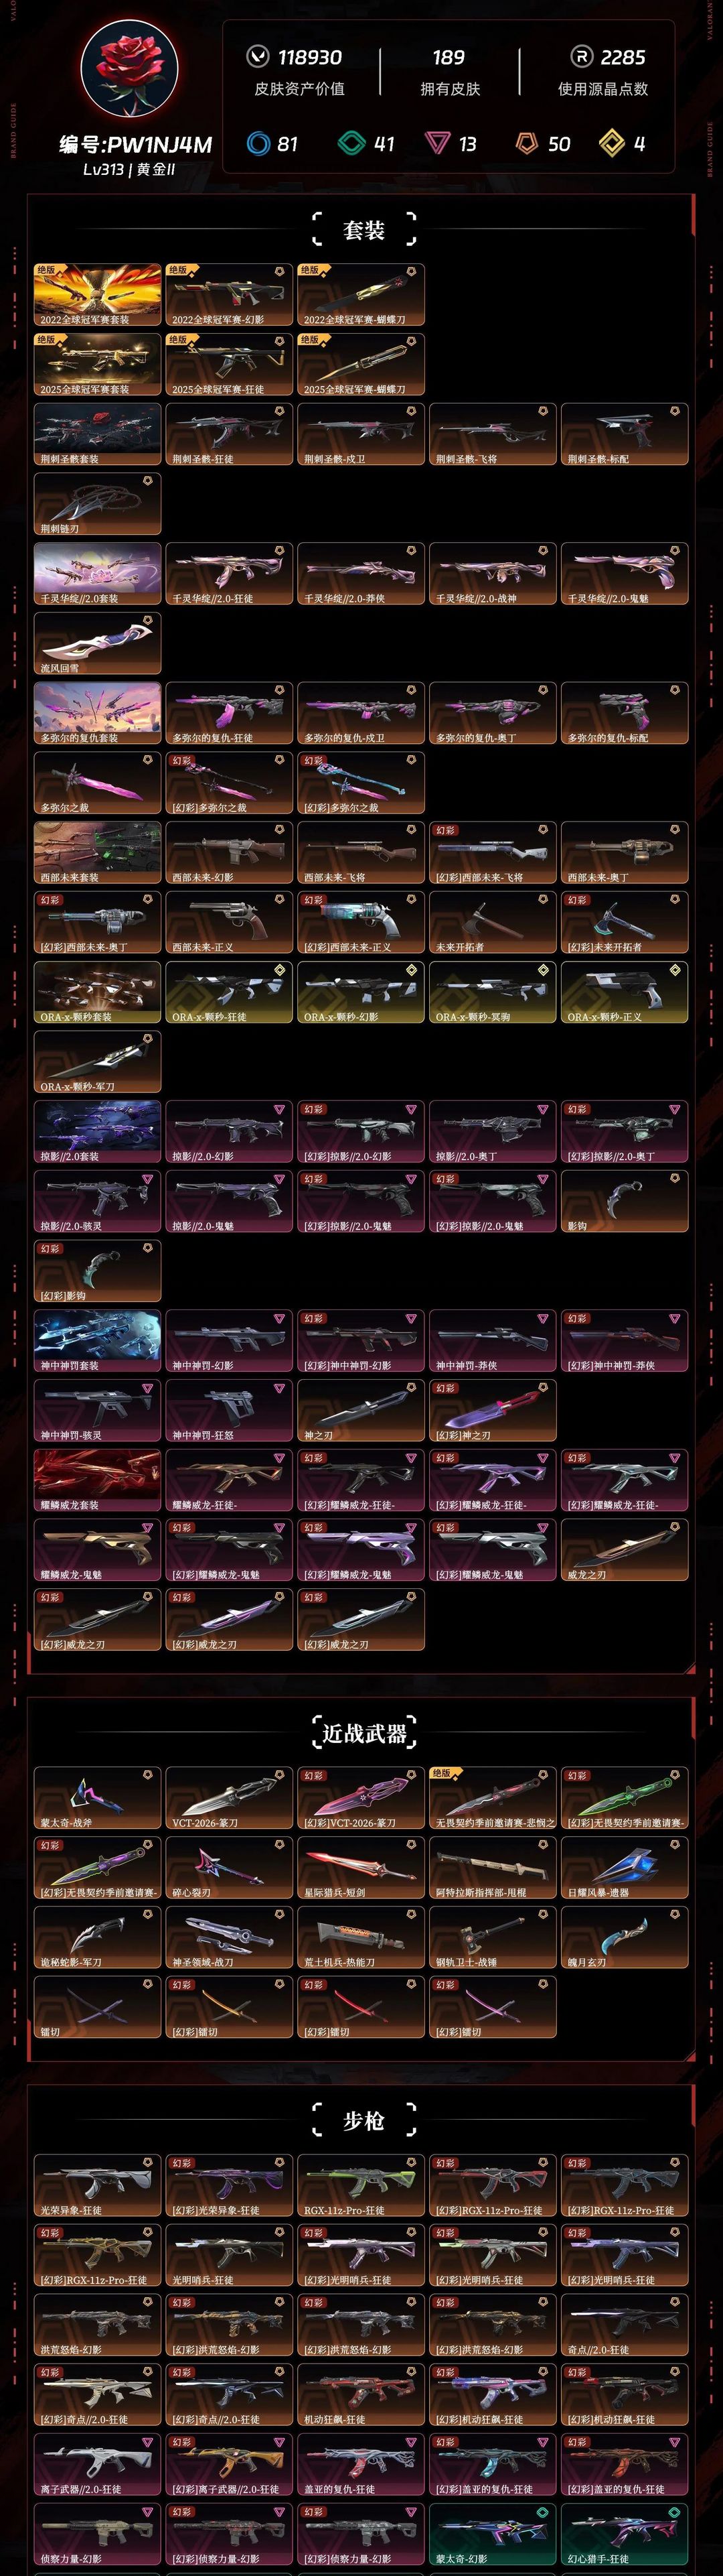Open the 套装 section header
Viewport: 723px width, 2576px height.
(x=364, y=230)
